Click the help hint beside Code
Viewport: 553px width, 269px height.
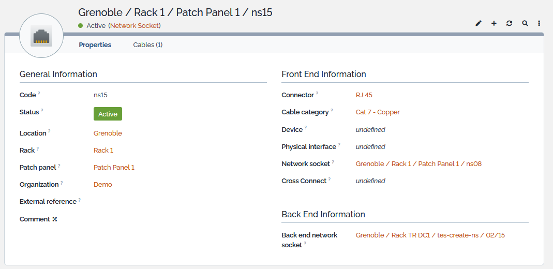click(x=39, y=94)
